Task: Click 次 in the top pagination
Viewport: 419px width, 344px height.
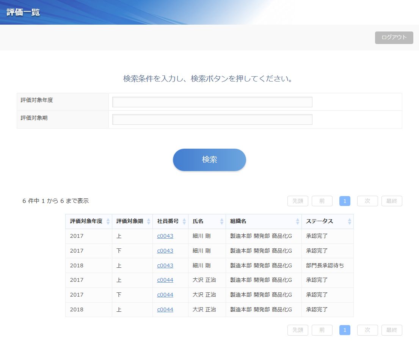Action: [367, 201]
